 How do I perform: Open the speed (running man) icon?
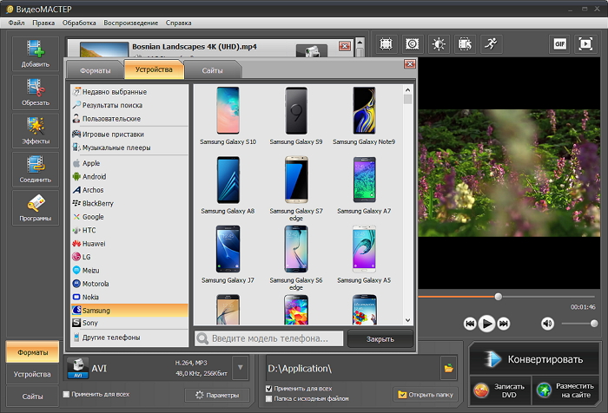491,44
